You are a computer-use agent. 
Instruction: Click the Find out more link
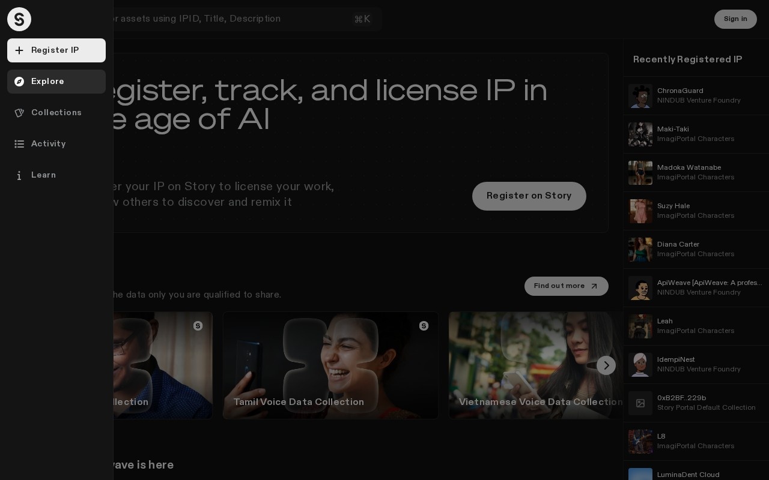(567, 286)
